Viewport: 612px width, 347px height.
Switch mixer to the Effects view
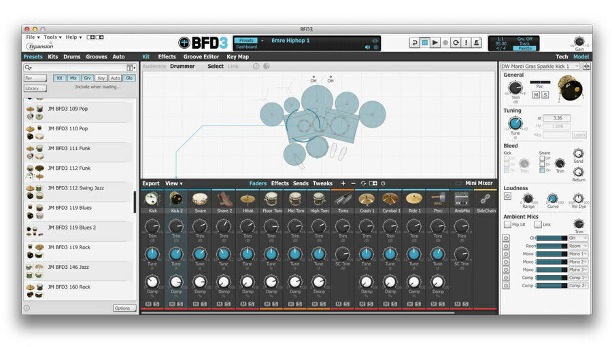point(280,183)
